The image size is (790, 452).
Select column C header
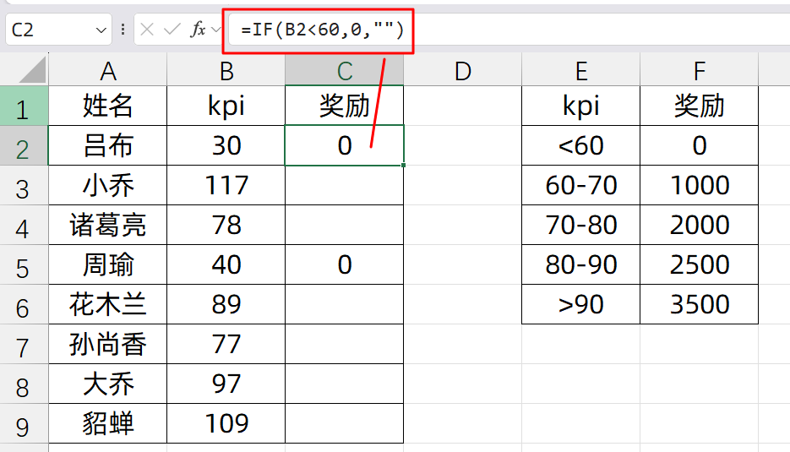coord(345,70)
